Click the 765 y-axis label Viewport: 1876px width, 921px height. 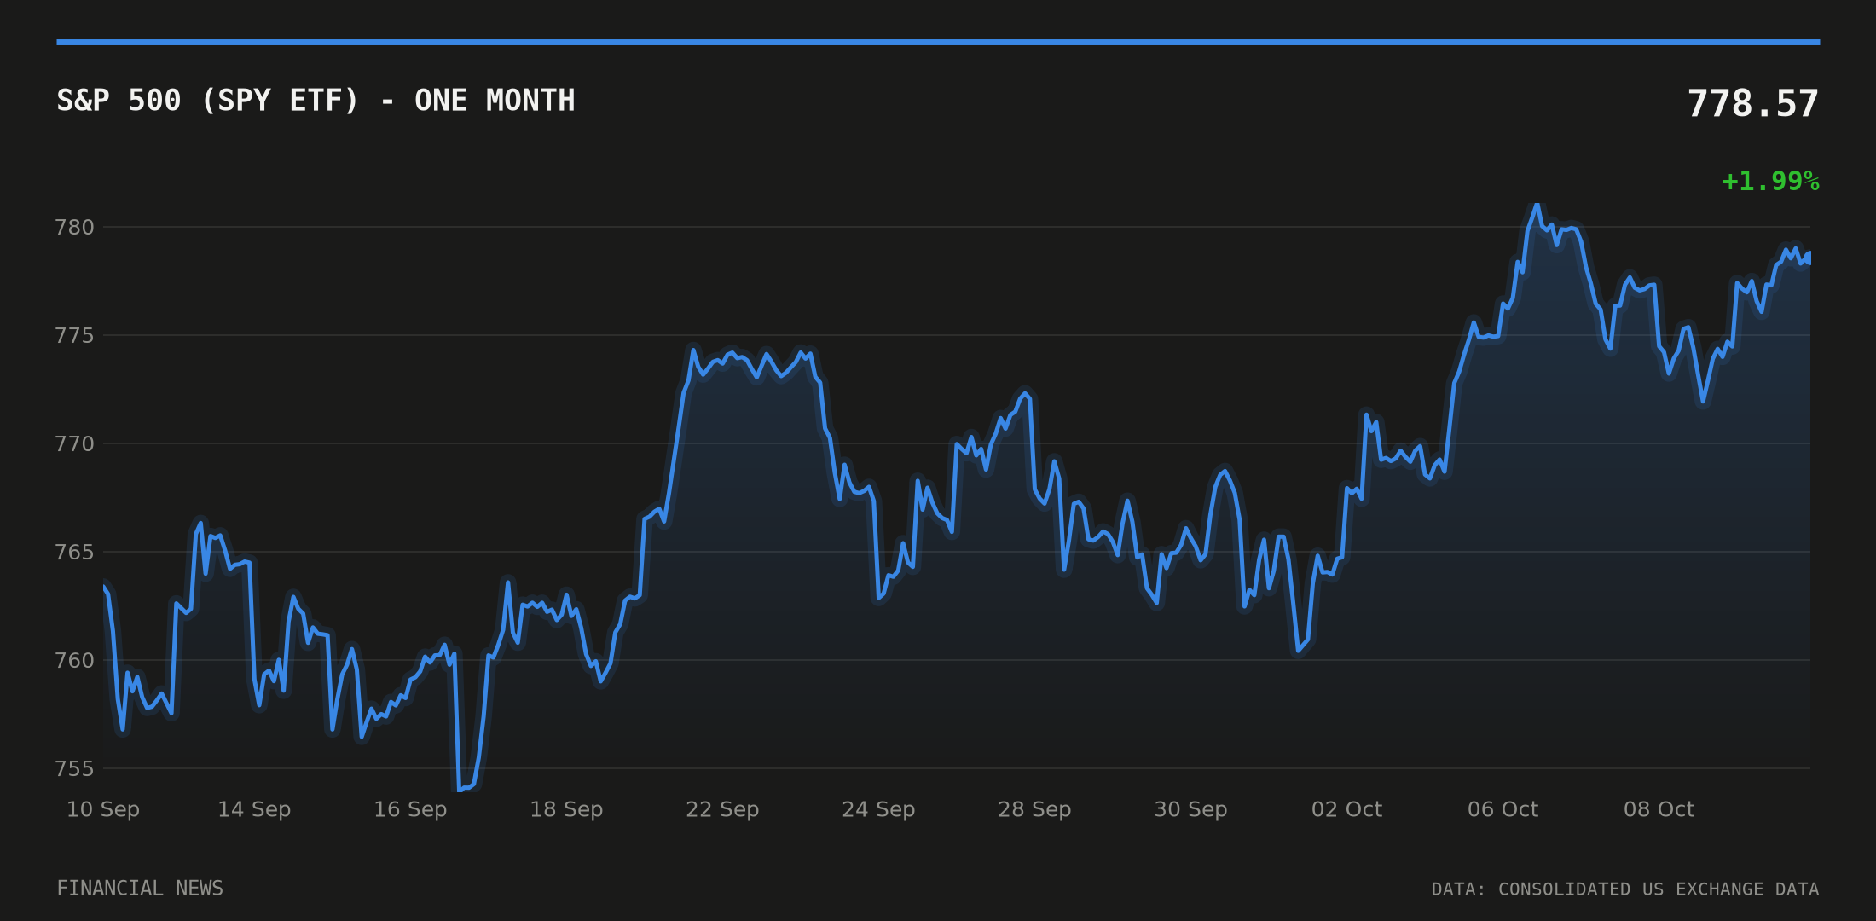pyautogui.click(x=74, y=552)
